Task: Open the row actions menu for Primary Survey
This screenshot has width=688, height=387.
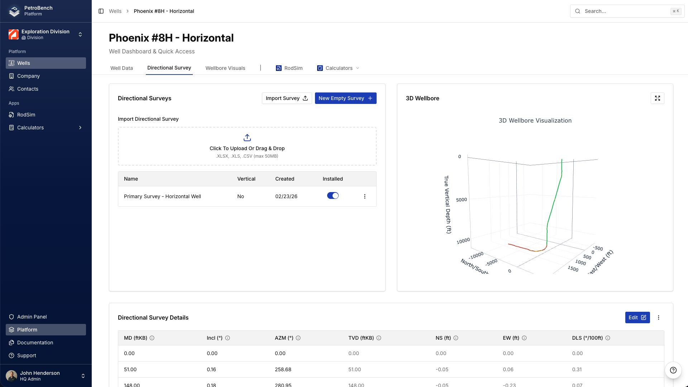Action: point(365,196)
